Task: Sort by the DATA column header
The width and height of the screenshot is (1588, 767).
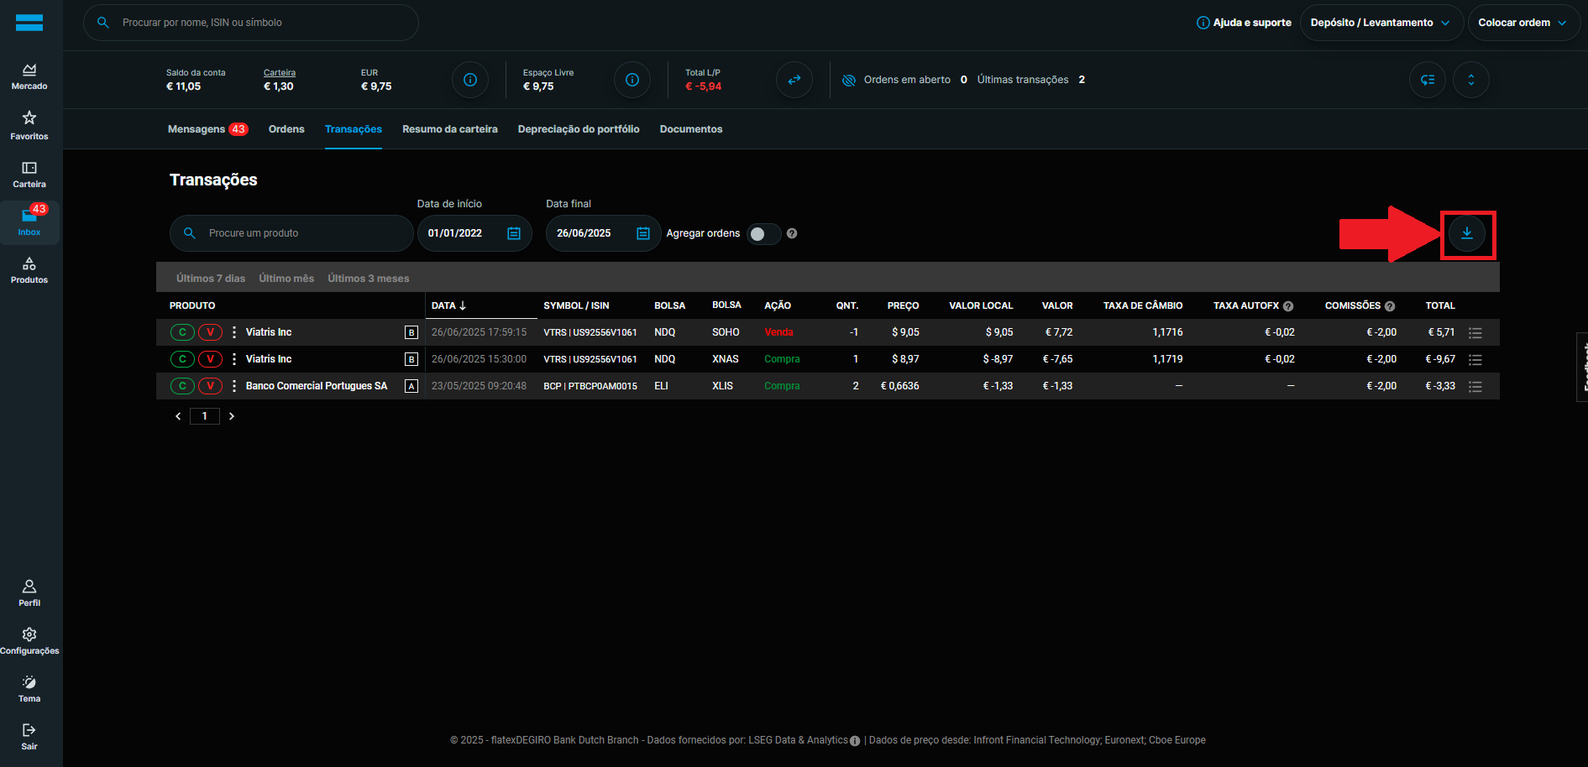Action: pyautogui.click(x=448, y=305)
